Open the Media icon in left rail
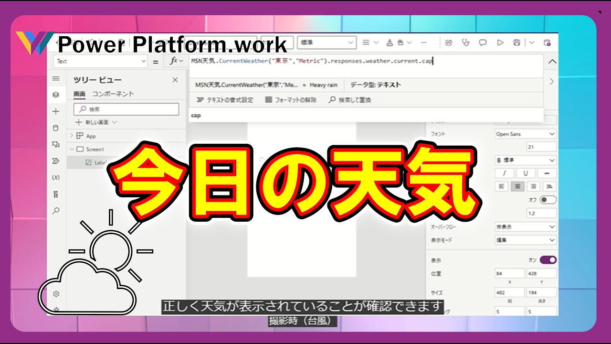Image resolution: width=611 pixels, height=344 pixels. 56,144
